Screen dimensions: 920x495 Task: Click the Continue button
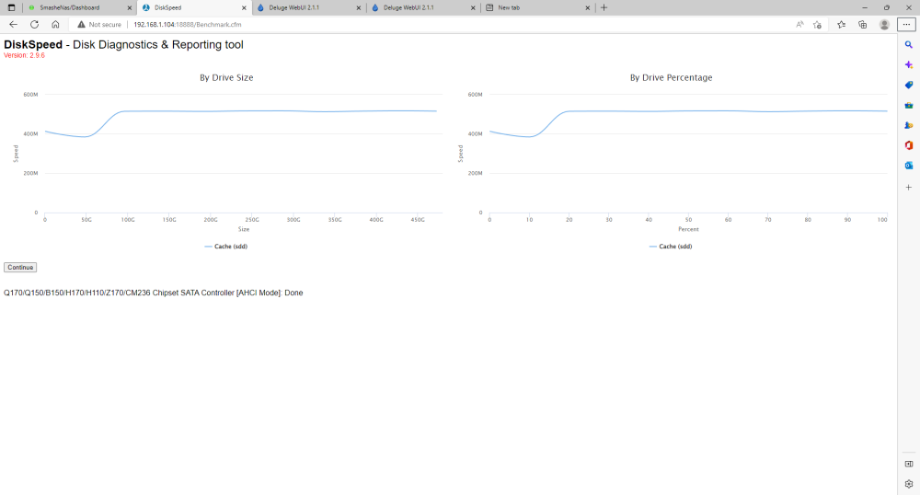coord(20,268)
